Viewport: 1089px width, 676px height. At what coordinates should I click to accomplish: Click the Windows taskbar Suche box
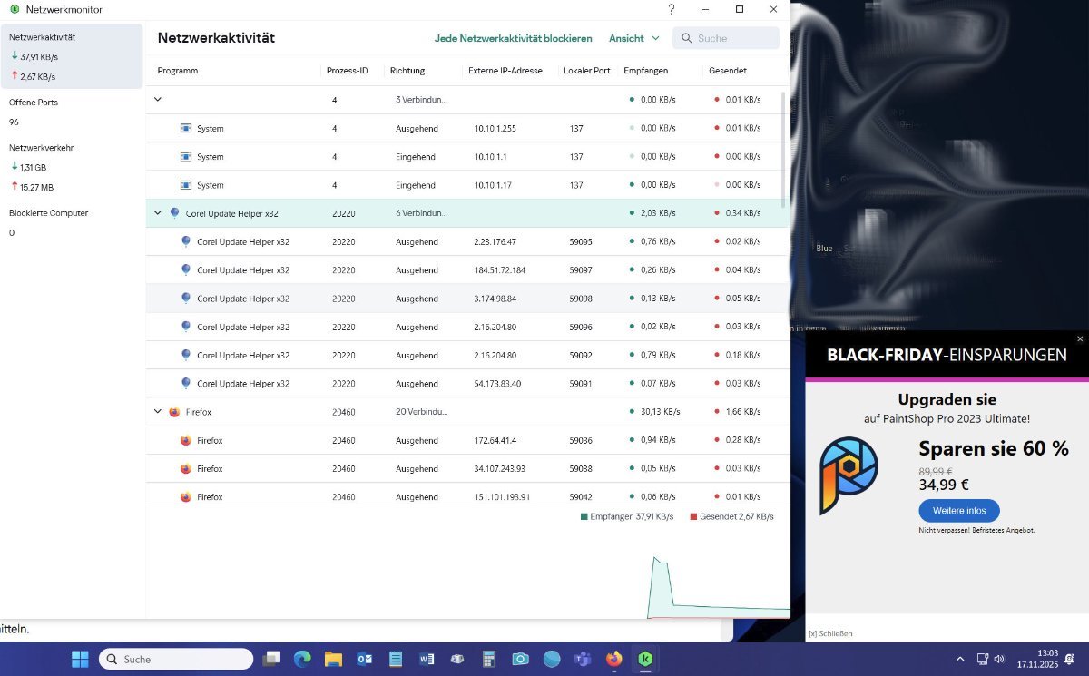pos(176,659)
